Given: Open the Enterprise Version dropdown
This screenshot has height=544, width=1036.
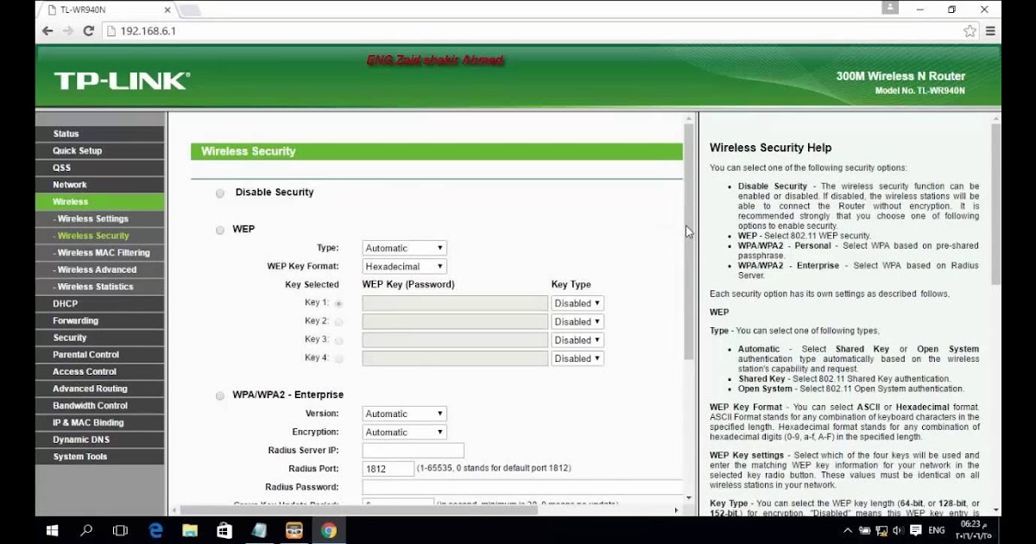Looking at the screenshot, I should pyautogui.click(x=404, y=414).
